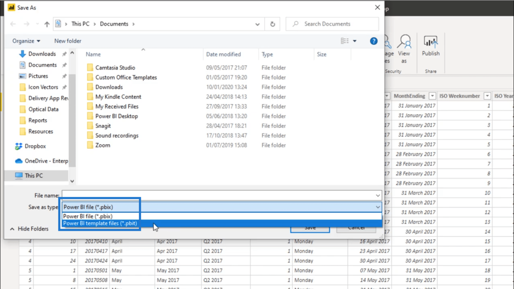This screenshot has height=289, width=514.
Task: Create a New folder
Action: (x=68, y=41)
